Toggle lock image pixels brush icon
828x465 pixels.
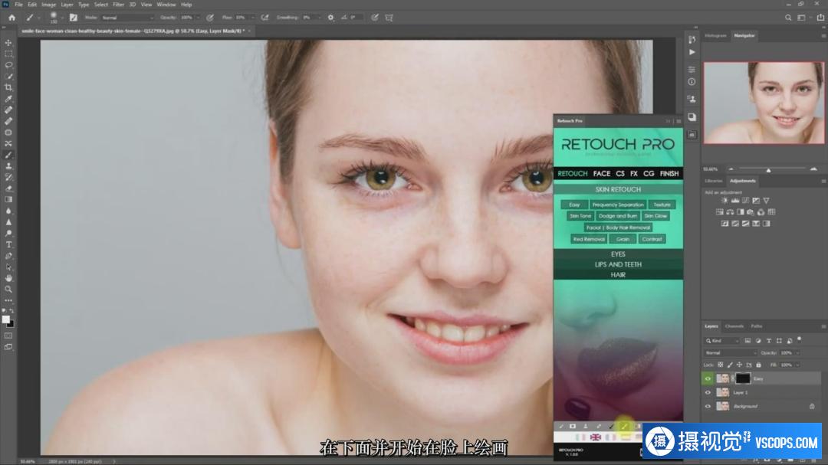pyautogui.click(x=730, y=365)
